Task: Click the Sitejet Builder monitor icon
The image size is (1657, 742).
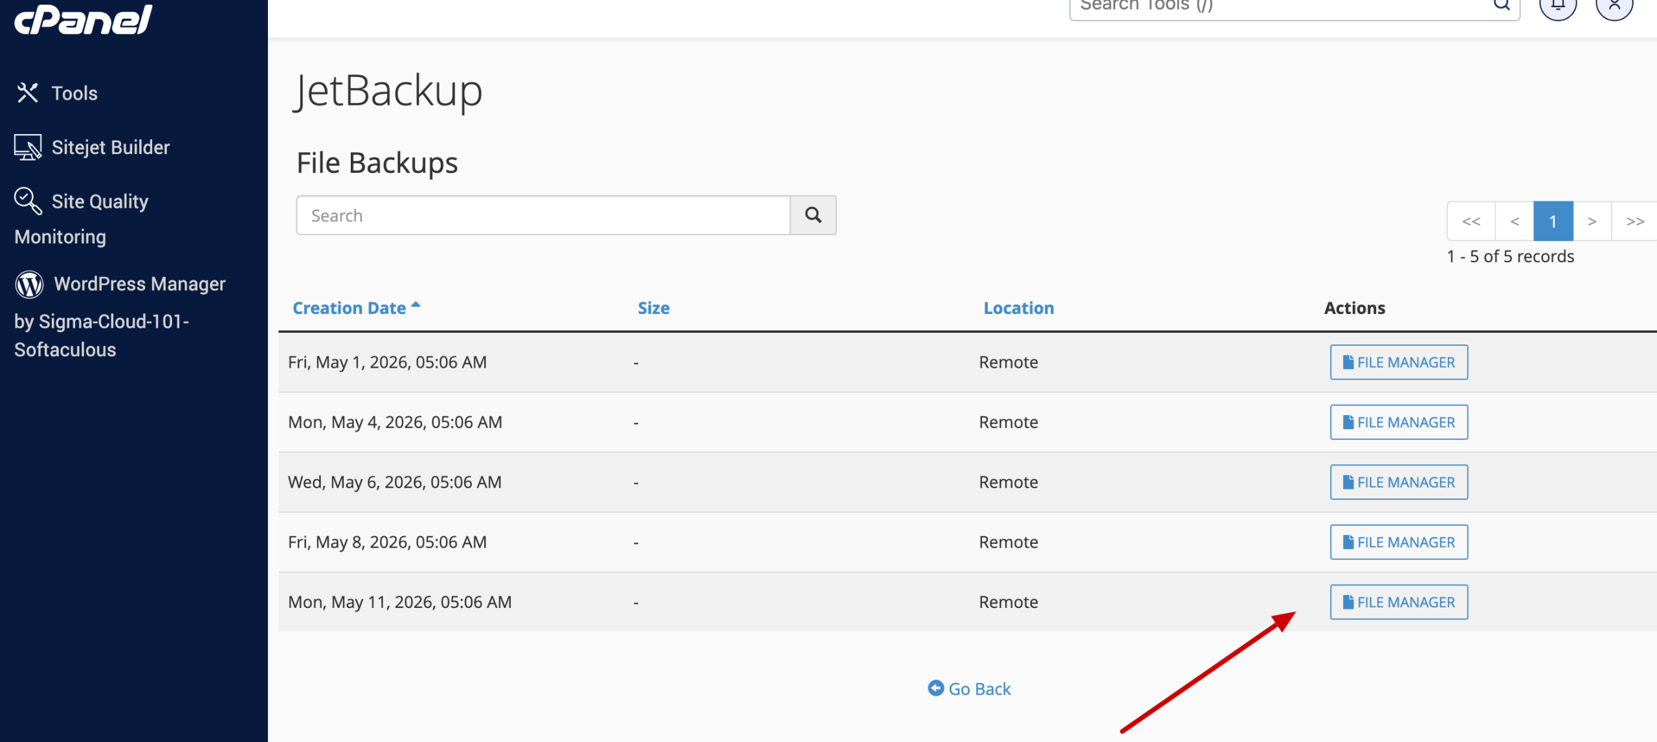Action: point(28,148)
